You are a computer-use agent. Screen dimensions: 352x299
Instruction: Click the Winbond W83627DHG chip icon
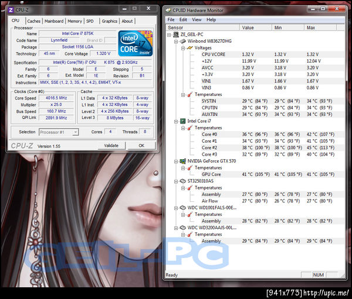(x=183, y=41)
